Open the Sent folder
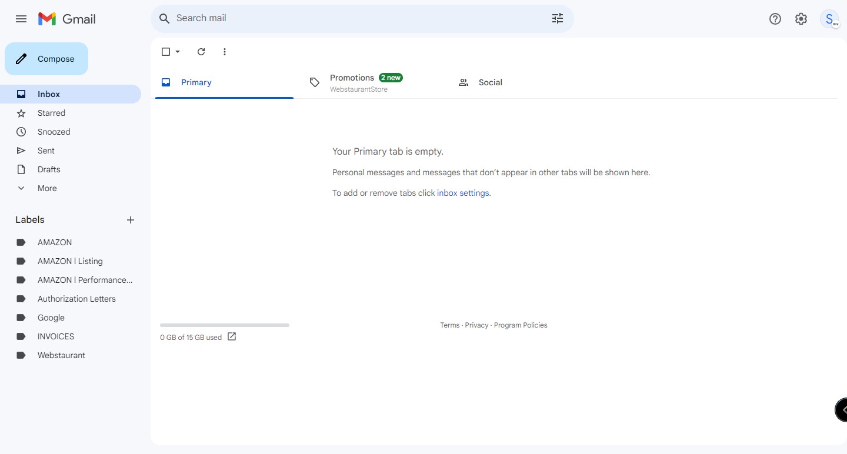The image size is (847, 454). (71, 151)
